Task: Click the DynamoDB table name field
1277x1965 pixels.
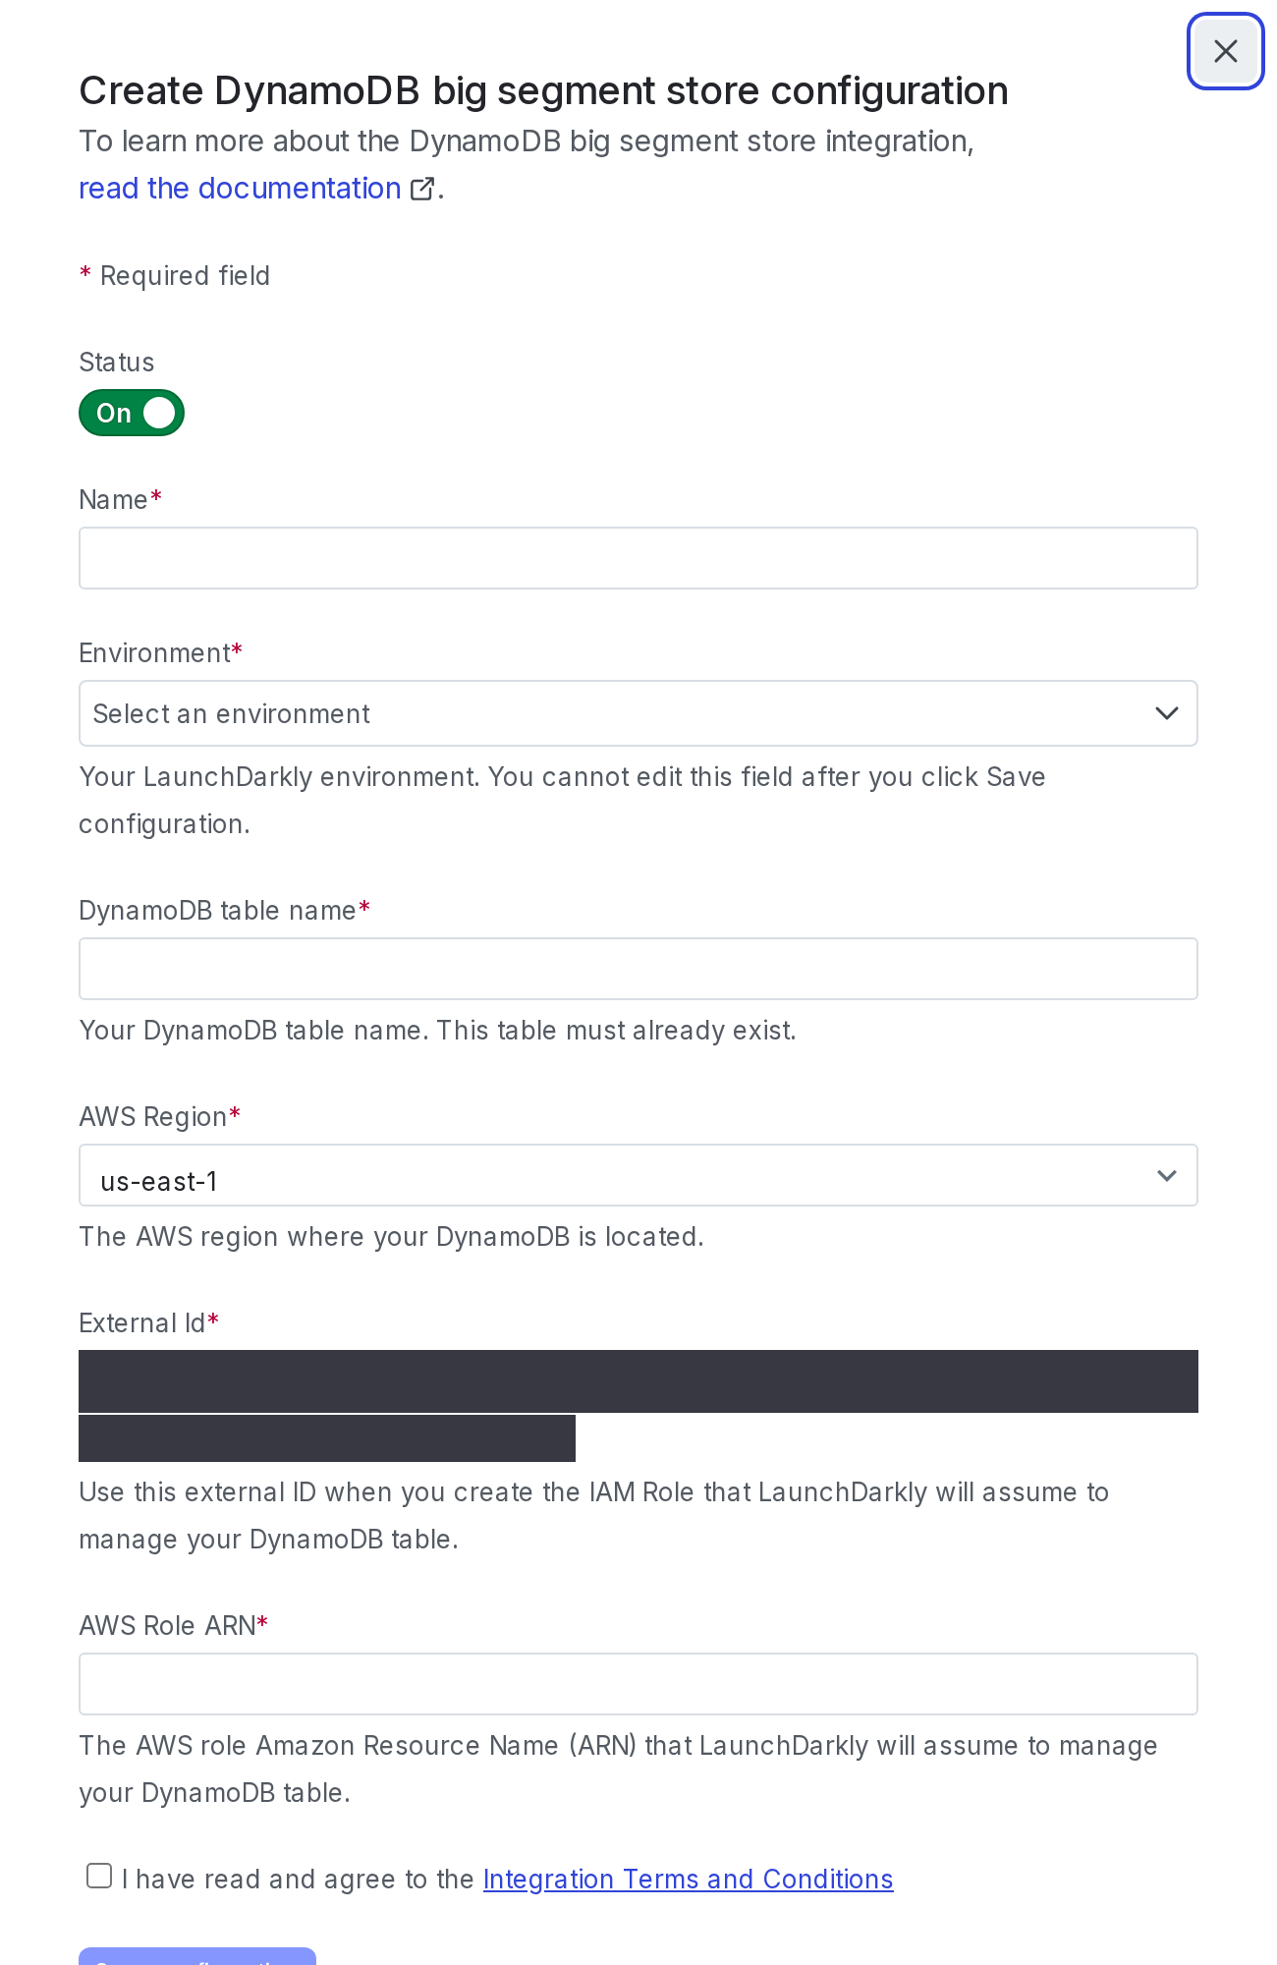Action: (x=638, y=969)
